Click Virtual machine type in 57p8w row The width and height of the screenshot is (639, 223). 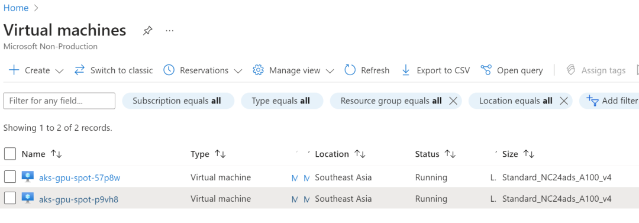pos(221,177)
